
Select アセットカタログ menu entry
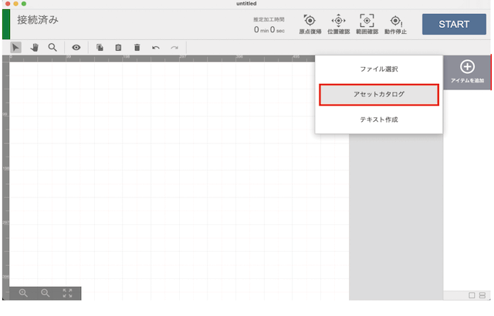[x=378, y=95]
